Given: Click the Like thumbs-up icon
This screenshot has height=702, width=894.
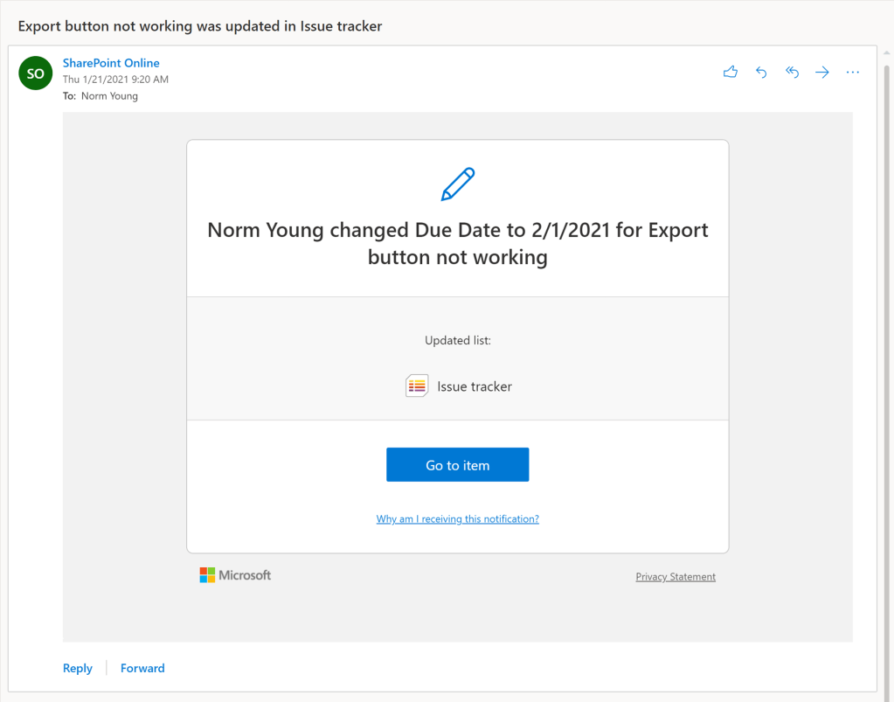Looking at the screenshot, I should point(731,73).
